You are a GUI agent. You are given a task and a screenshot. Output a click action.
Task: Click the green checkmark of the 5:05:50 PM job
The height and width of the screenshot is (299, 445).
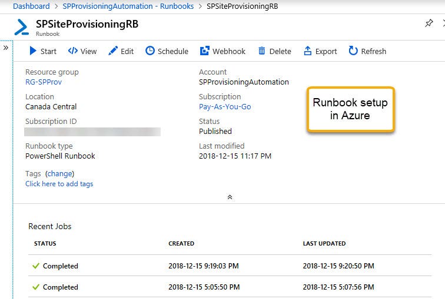click(x=36, y=287)
